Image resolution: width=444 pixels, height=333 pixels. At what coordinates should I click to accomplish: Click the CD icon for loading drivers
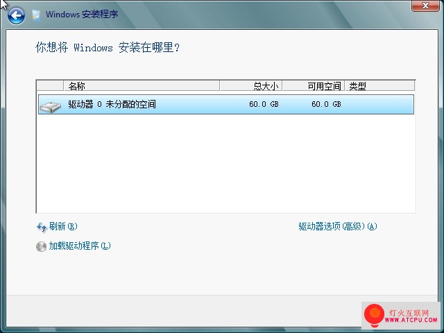[41, 246]
